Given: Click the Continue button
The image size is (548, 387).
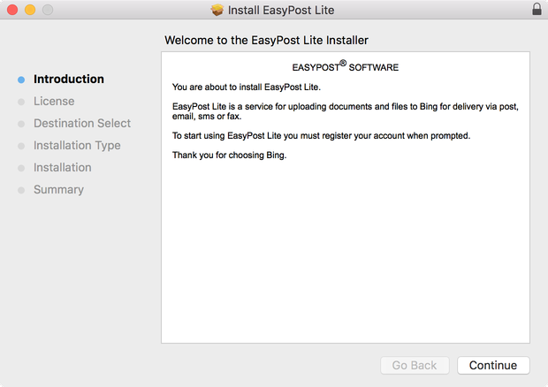Looking at the screenshot, I should [x=493, y=365].
